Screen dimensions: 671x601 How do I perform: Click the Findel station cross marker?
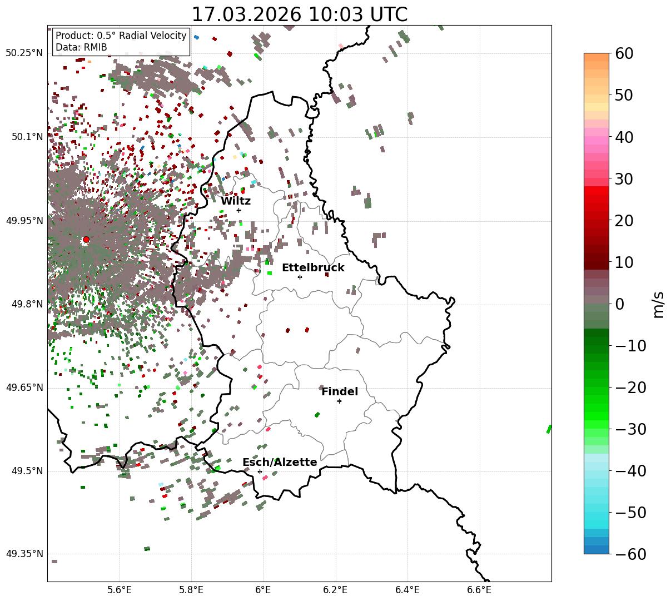click(339, 401)
